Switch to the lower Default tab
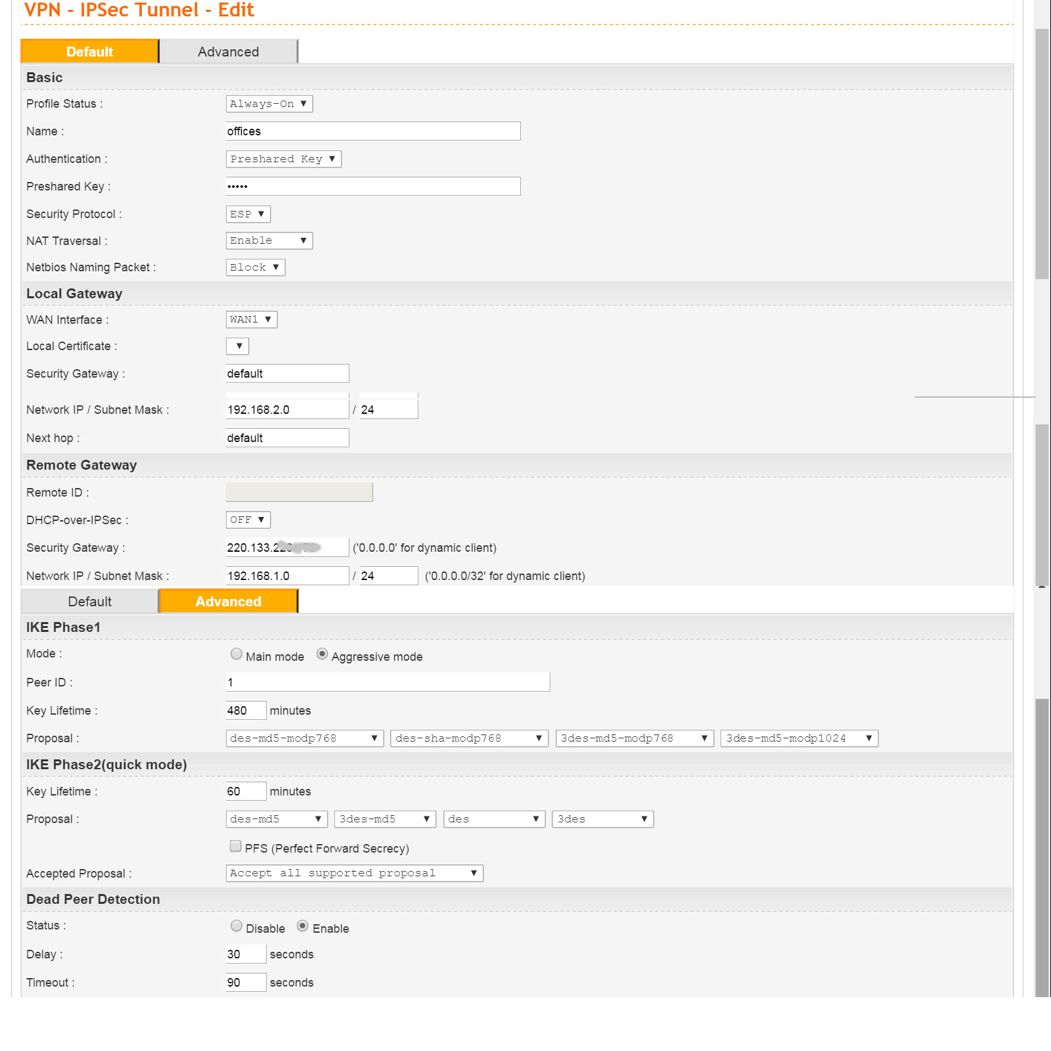 90,602
